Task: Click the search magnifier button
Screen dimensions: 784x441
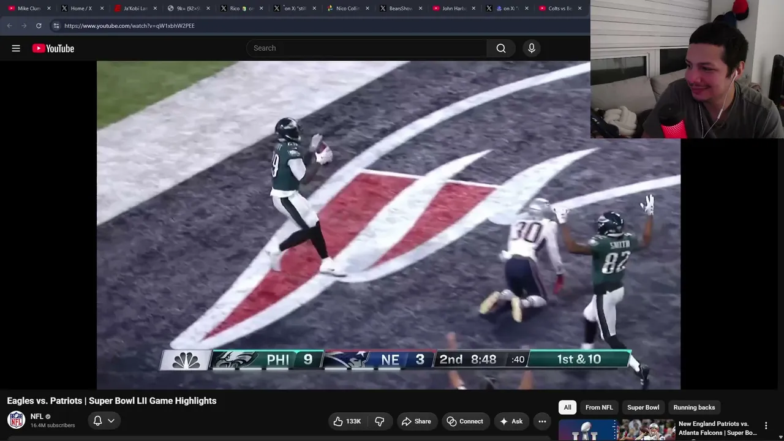Action: 501,48
